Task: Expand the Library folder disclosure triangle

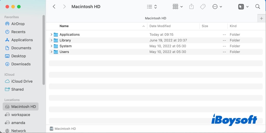Action: [x=51, y=40]
